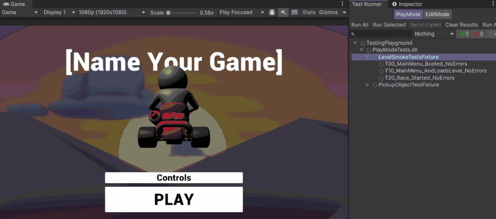496x219 pixels.
Task: Collapse the LevelSmokeTestsFixture node arrow
Action: [x=367, y=57]
